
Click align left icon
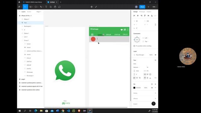pos(134,16)
